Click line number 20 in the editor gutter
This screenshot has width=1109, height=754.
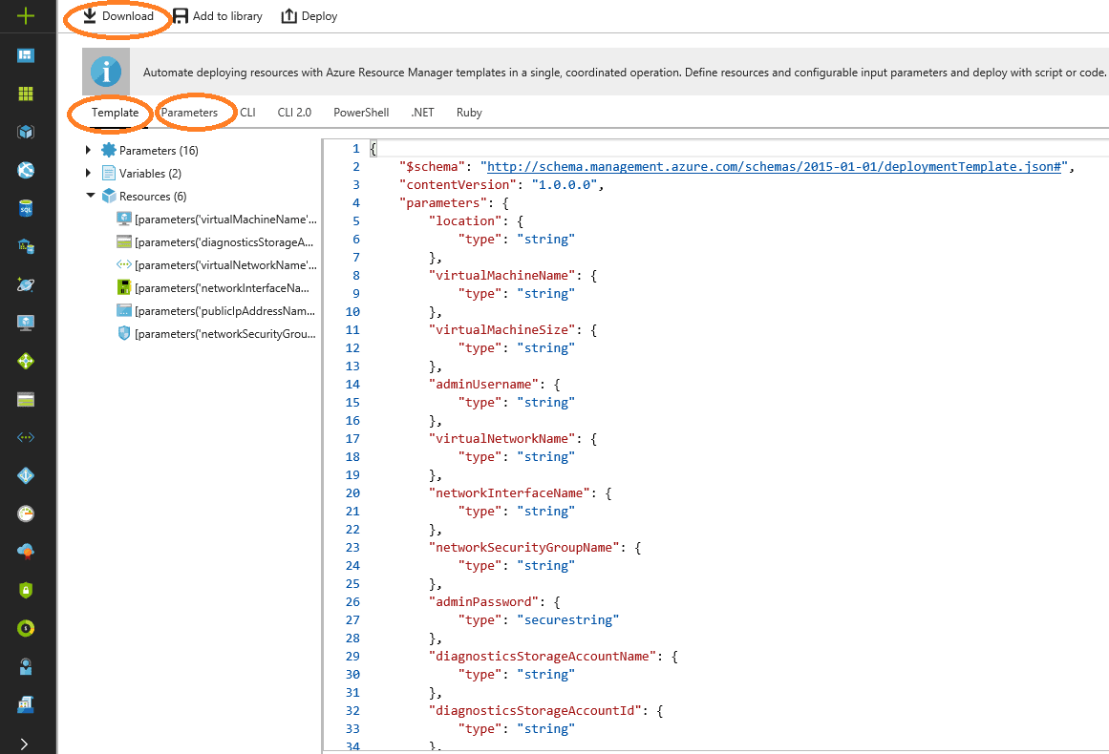352,493
